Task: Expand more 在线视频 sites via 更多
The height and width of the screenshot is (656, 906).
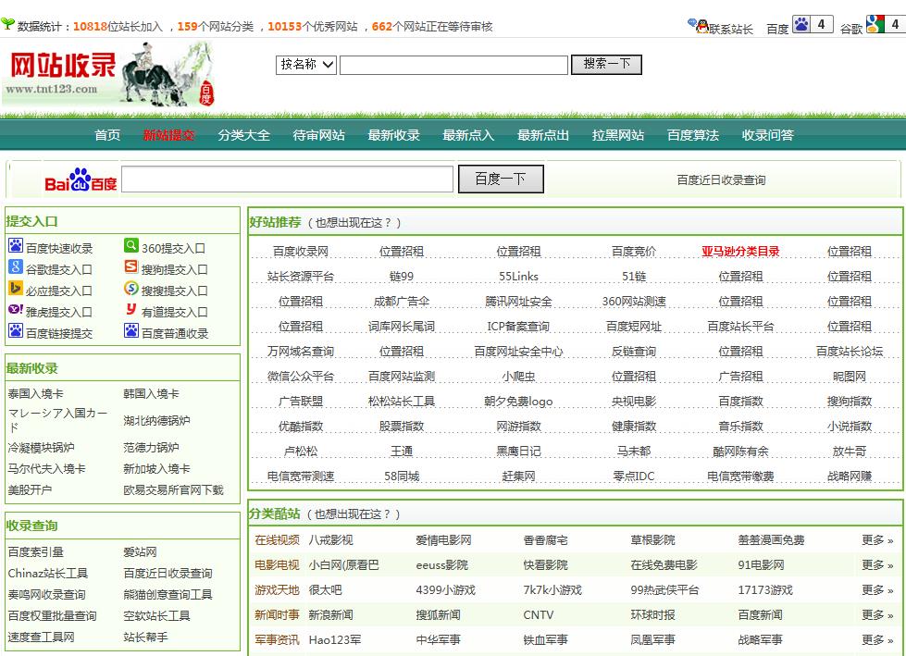Action: (877, 540)
